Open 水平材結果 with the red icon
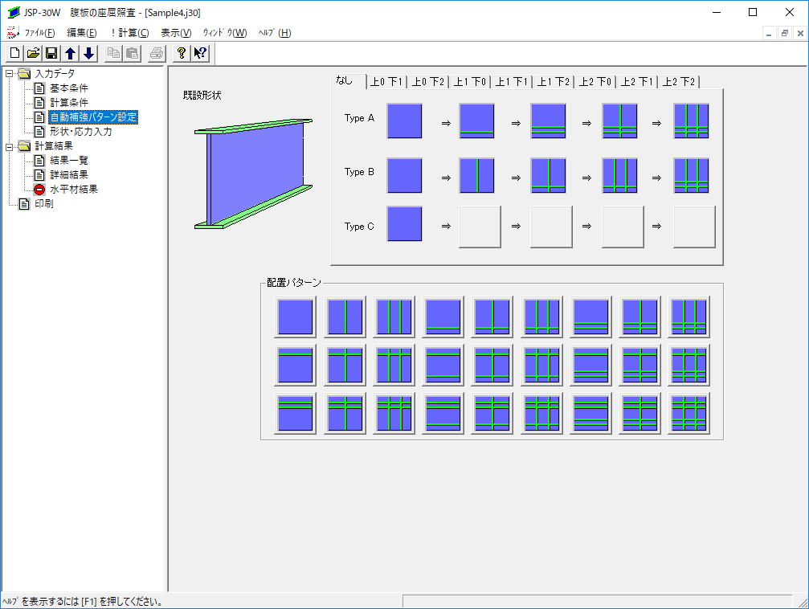 (x=74, y=190)
